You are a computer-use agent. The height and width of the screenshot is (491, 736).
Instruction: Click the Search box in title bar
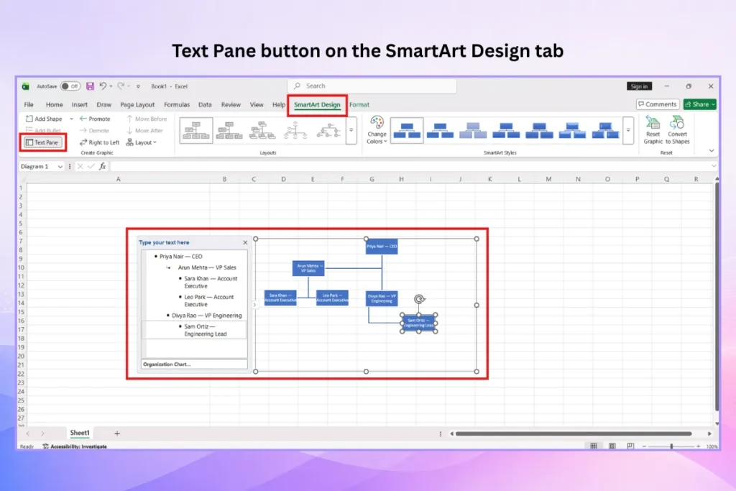click(x=372, y=86)
